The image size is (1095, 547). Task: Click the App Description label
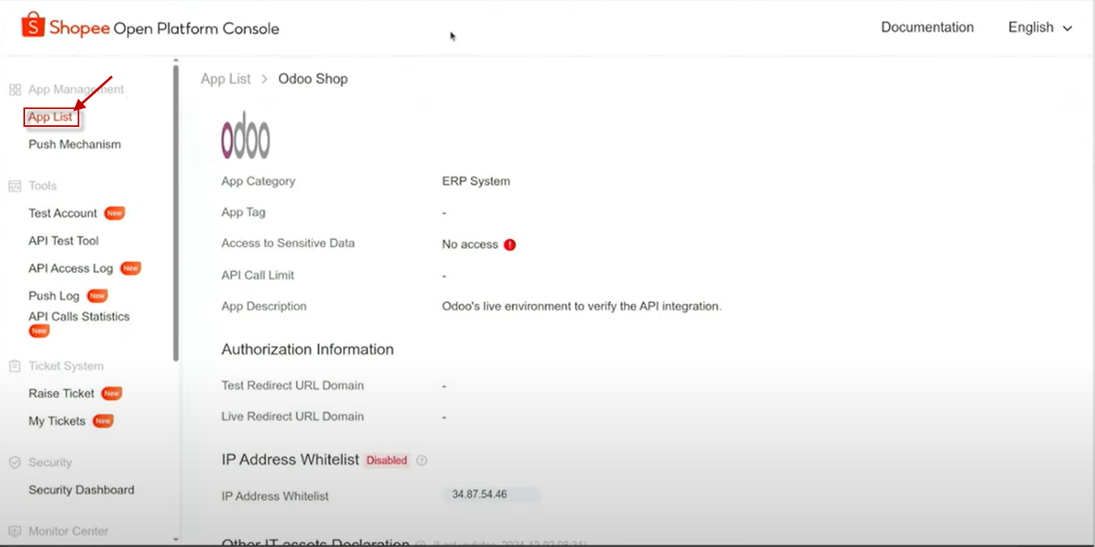264,307
